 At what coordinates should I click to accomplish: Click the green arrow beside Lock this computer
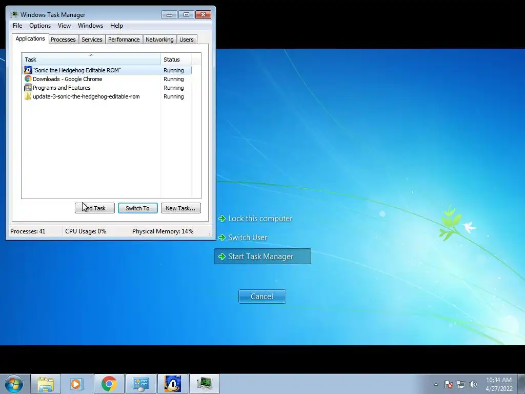[x=221, y=219]
